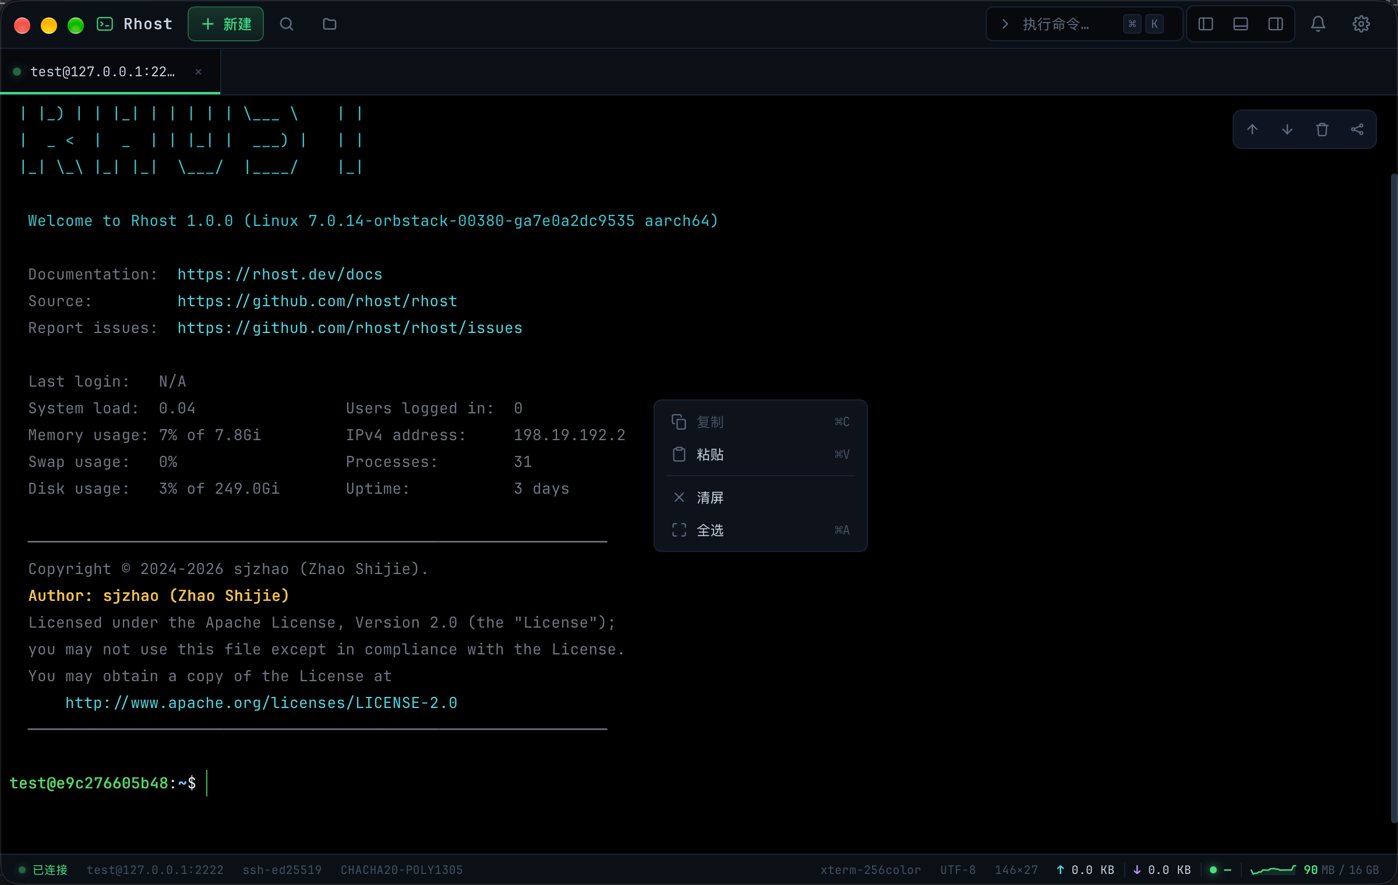Click the 新建 new session button

[x=225, y=24]
